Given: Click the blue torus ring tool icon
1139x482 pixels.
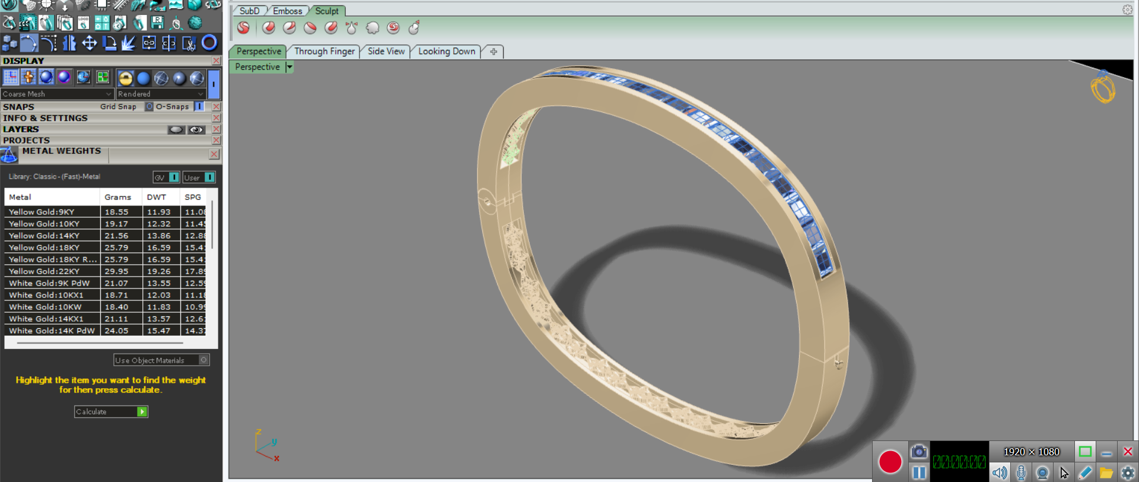Looking at the screenshot, I should (209, 43).
